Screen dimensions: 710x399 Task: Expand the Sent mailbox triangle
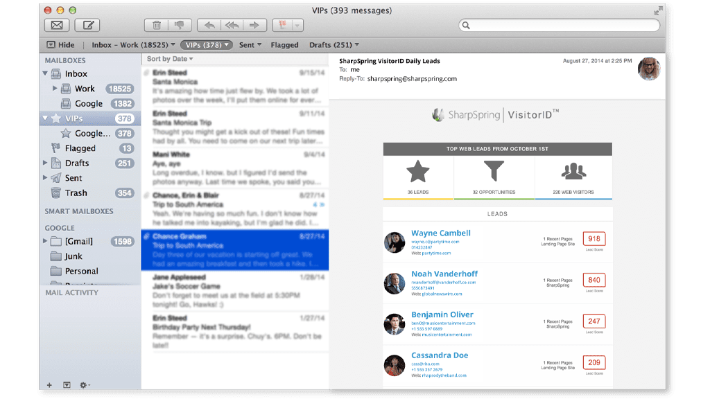point(45,178)
